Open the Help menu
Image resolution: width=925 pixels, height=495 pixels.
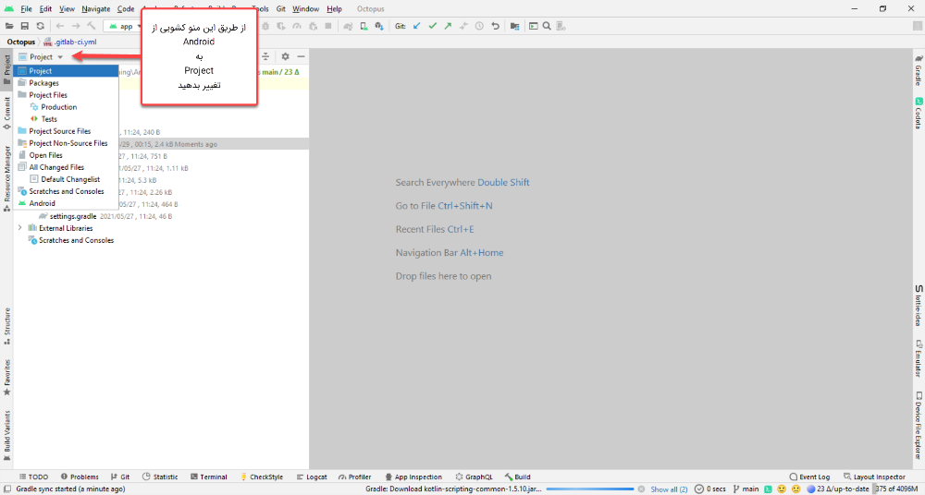pyautogui.click(x=335, y=9)
